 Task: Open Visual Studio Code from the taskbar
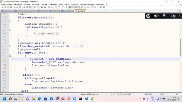(x=86, y=99)
